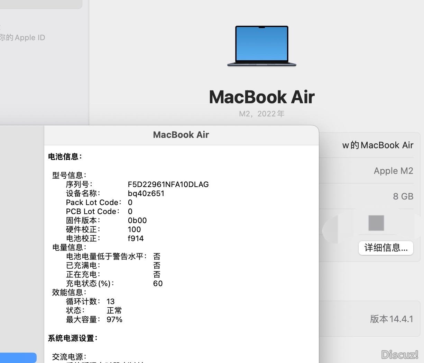Click the '电池校正:' label

[x=83, y=238]
